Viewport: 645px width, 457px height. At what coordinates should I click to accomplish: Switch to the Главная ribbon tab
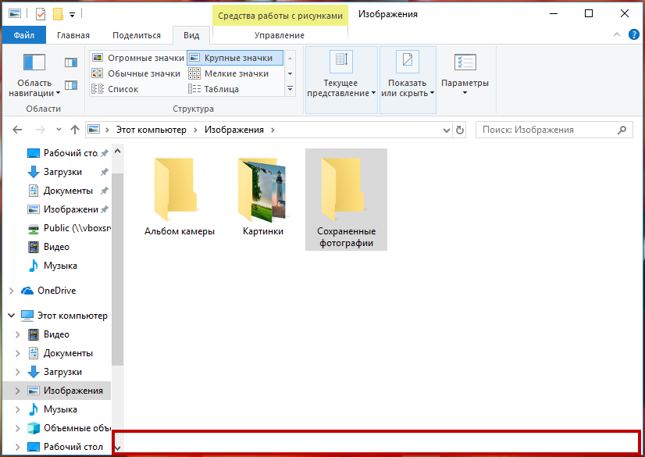tap(73, 35)
